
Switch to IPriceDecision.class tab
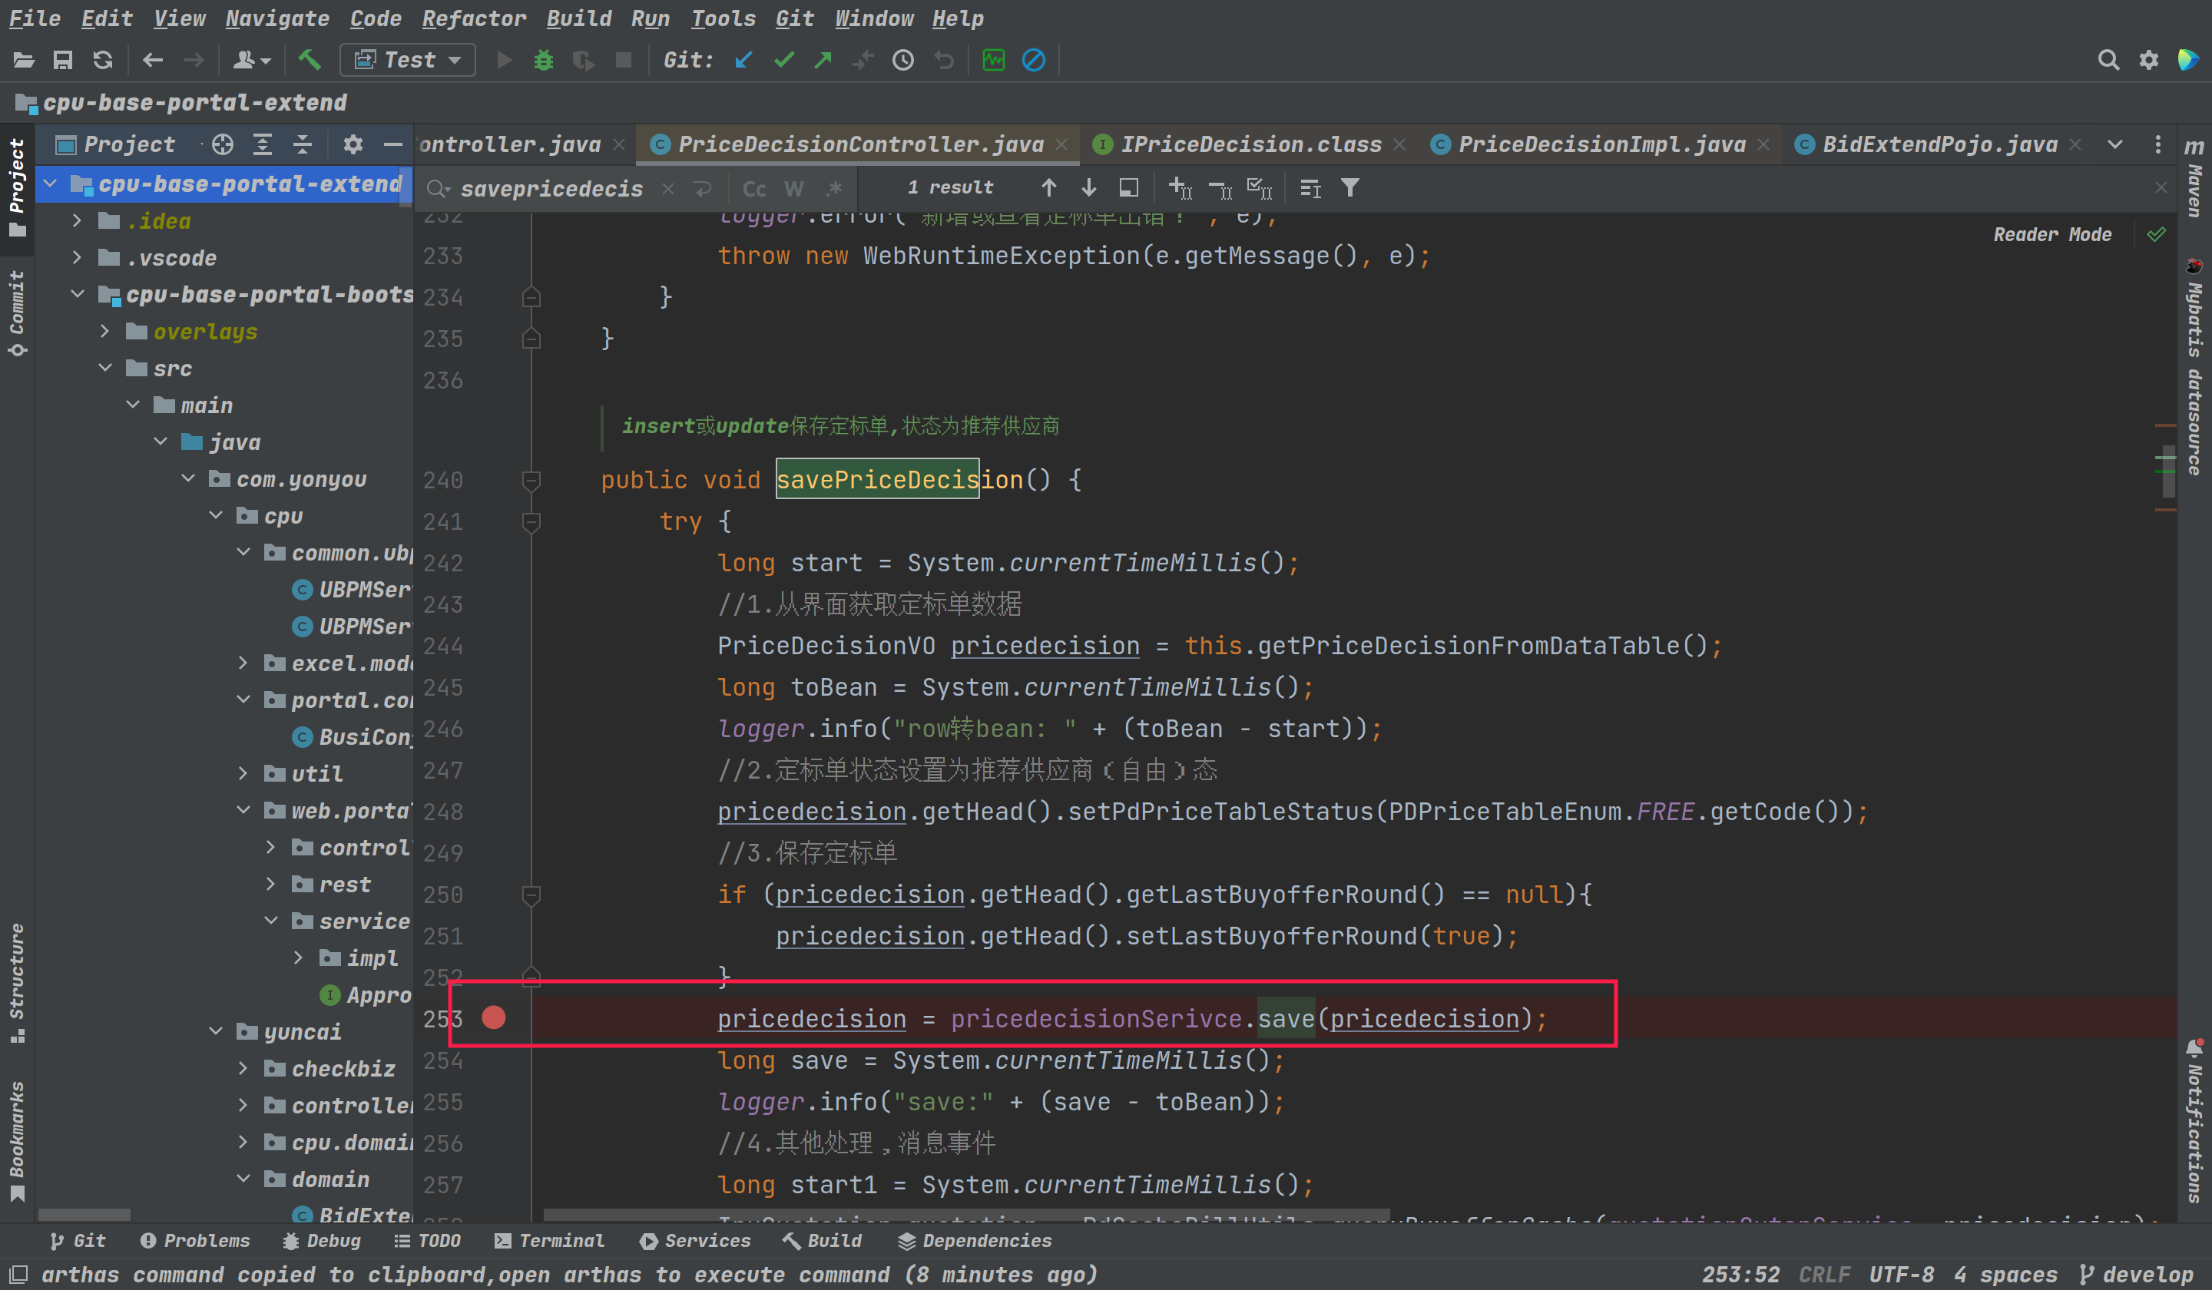(x=1250, y=144)
